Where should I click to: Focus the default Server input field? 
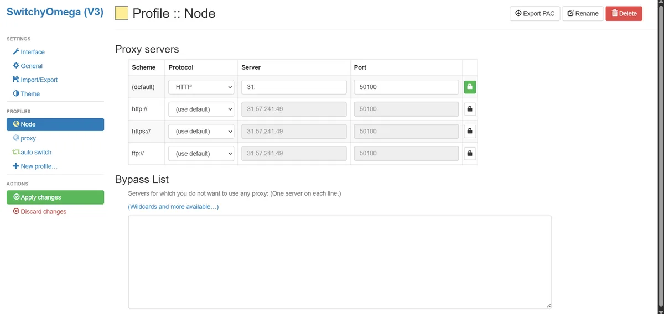point(294,87)
